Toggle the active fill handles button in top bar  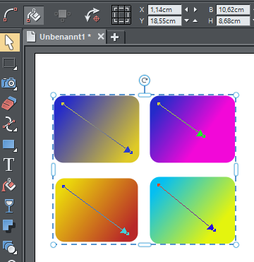tap(34, 16)
